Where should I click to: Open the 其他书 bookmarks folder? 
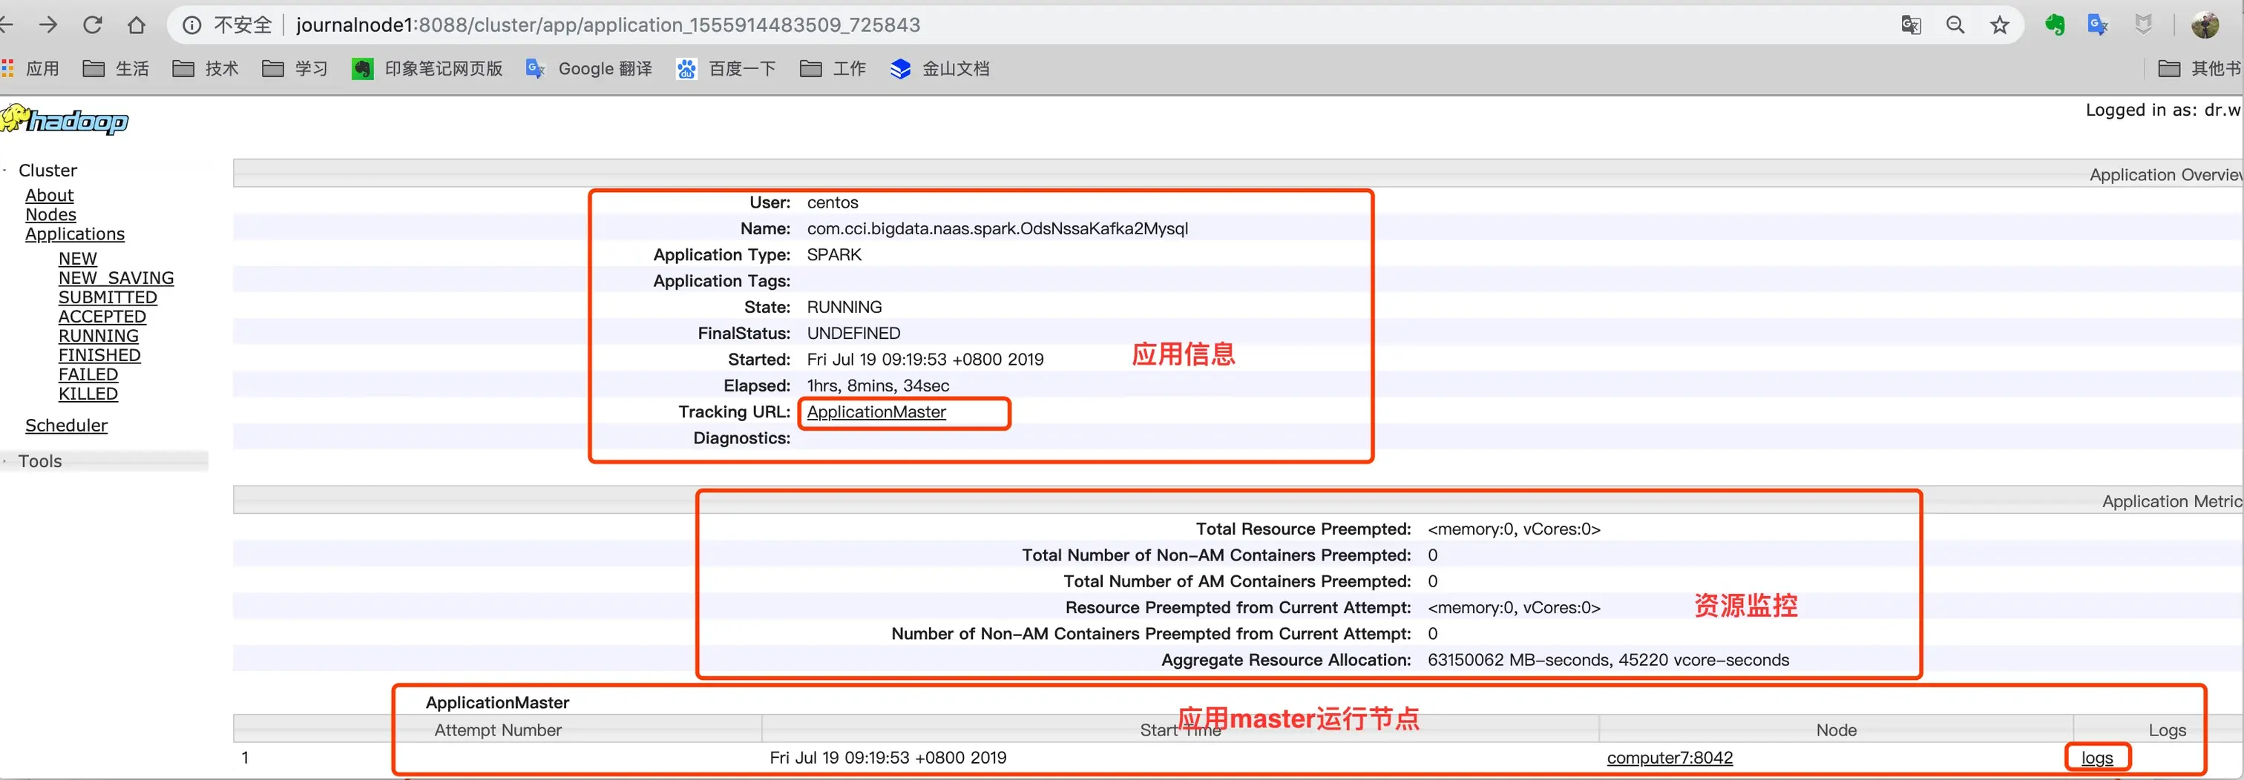(2199, 69)
